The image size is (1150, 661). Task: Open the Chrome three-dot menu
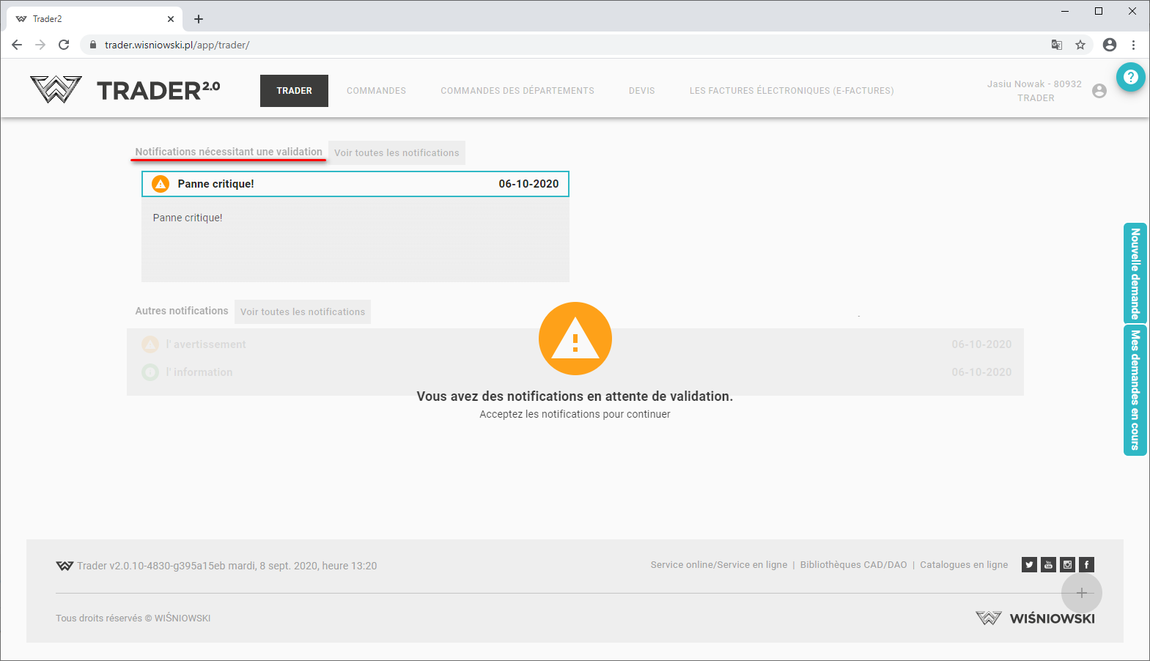(x=1133, y=45)
